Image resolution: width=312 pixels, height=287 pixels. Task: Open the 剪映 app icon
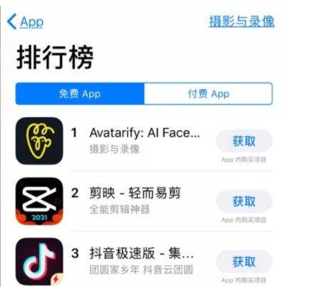[39, 201]
